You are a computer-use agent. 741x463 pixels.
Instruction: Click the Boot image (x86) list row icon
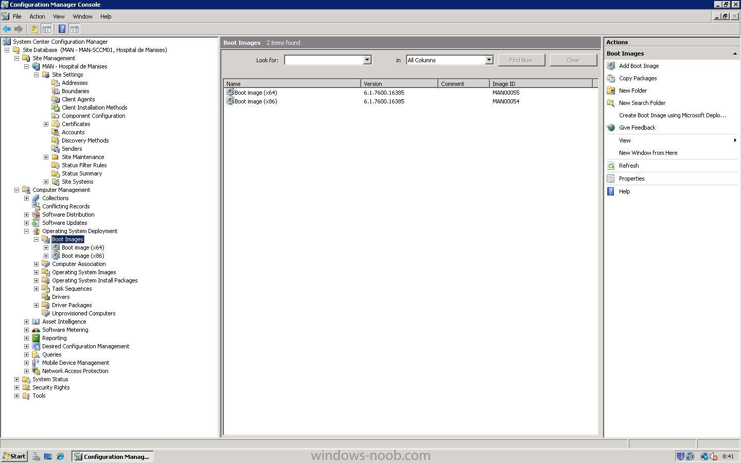230,101
